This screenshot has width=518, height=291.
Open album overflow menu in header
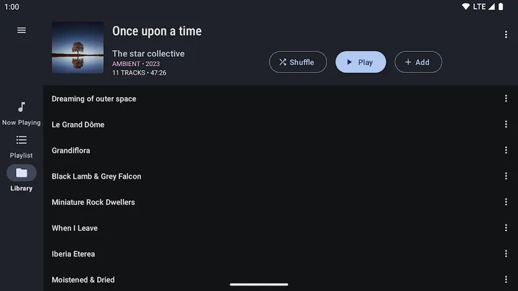[x=506, y=35]
